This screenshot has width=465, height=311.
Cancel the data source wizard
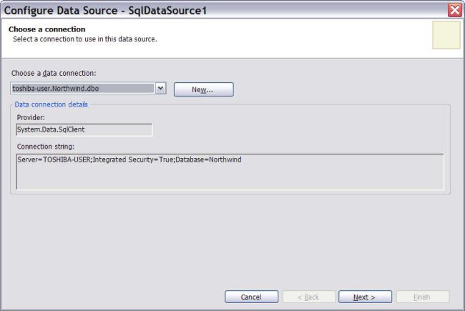[251, 297]
